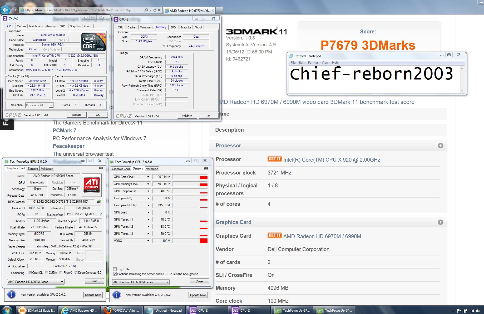Open the VDDC sensor dropdown
Image resolution: width=484 pixels, height=314 pixels.
148,241
